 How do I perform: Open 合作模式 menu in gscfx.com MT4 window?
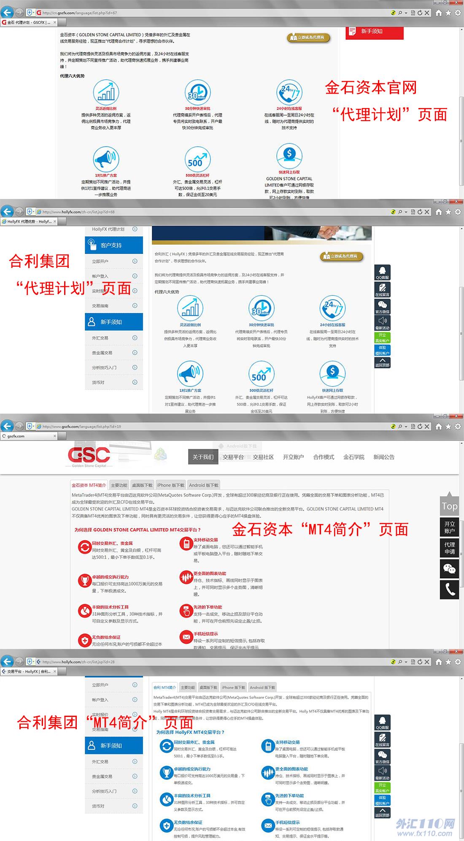[x=324, y=457]
